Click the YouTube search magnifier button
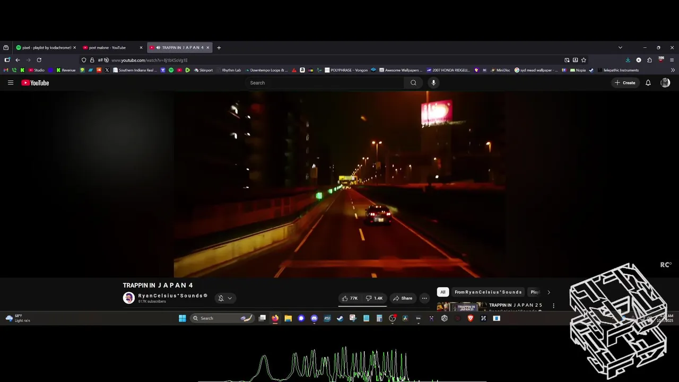This screenshot has width=679, height=382. [x=413, y=83]
